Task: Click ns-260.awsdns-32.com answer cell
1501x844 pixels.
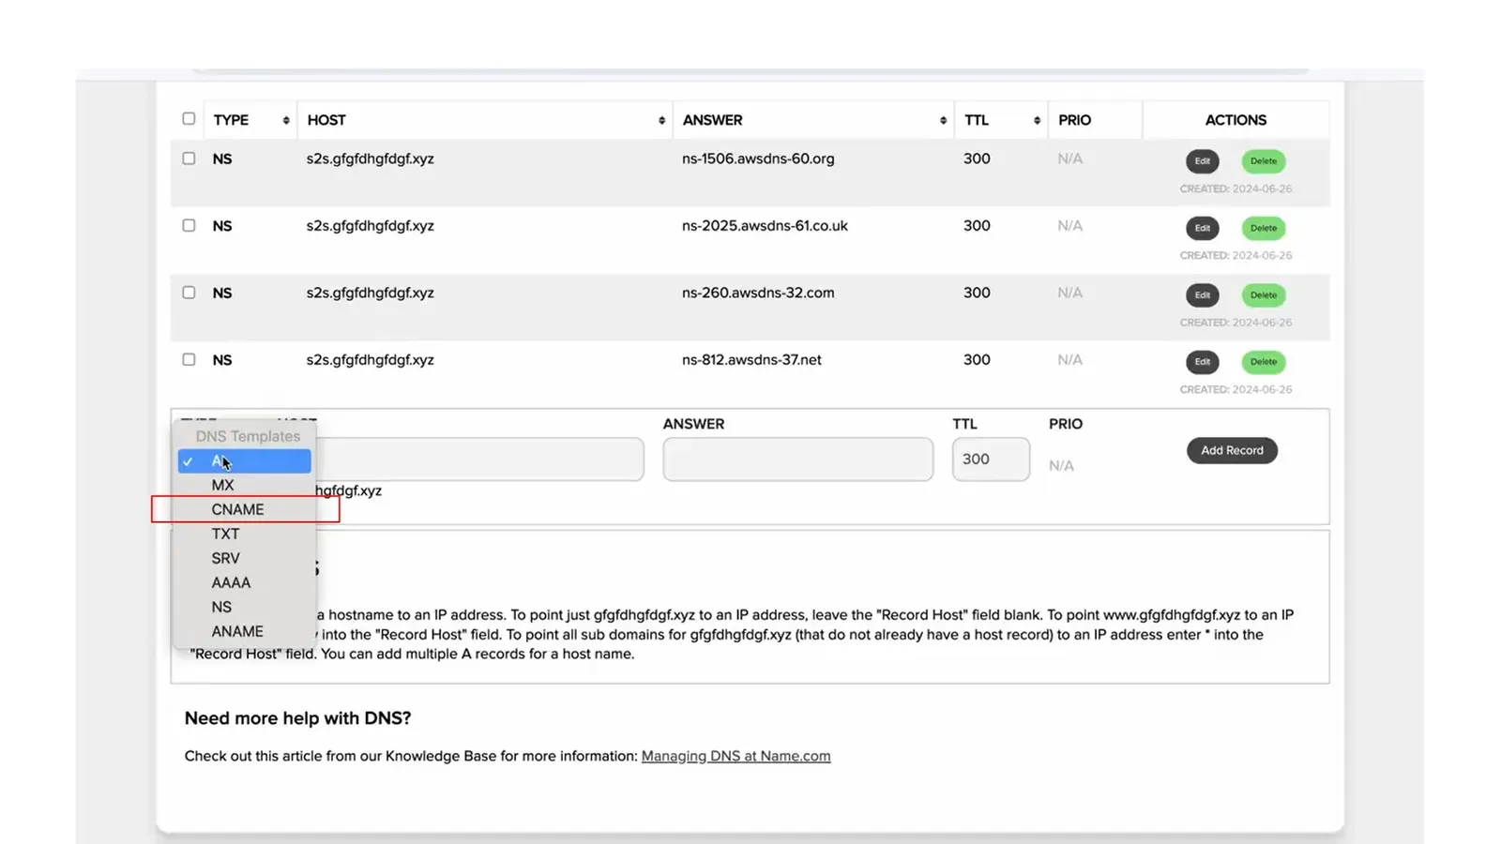Action: (x=758, y=293)
